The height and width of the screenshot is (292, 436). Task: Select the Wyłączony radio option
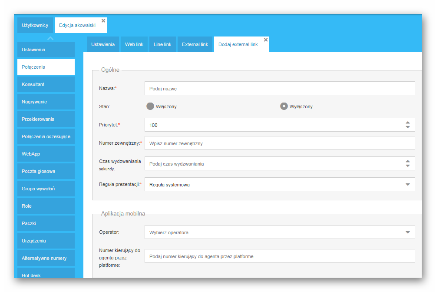pos(284,106)
